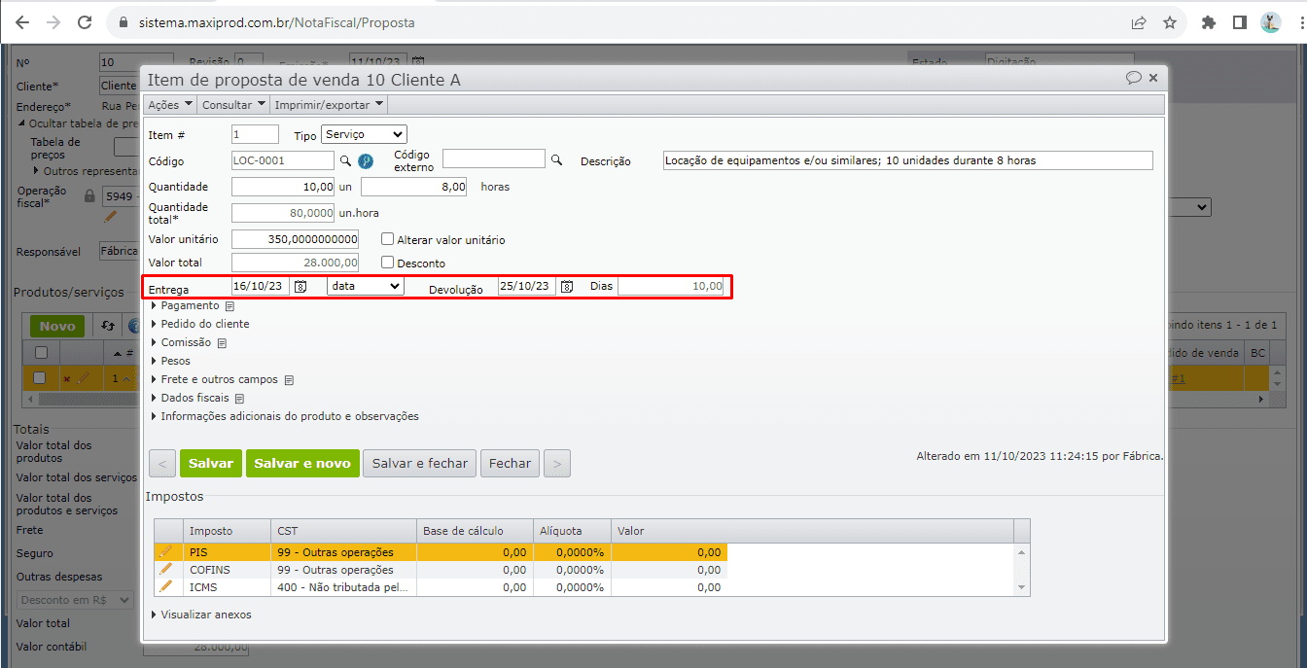Open the #1 link in the background grid
The width and height of the screenshot is (1307, 668).
pyautogui.click(x=1177, y=378)
